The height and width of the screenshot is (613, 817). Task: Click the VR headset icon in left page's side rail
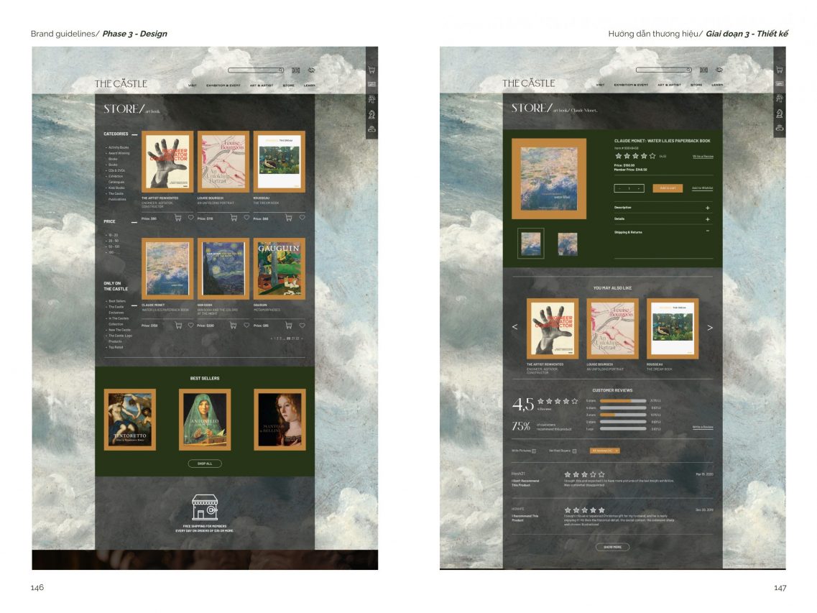click(371, 129)
